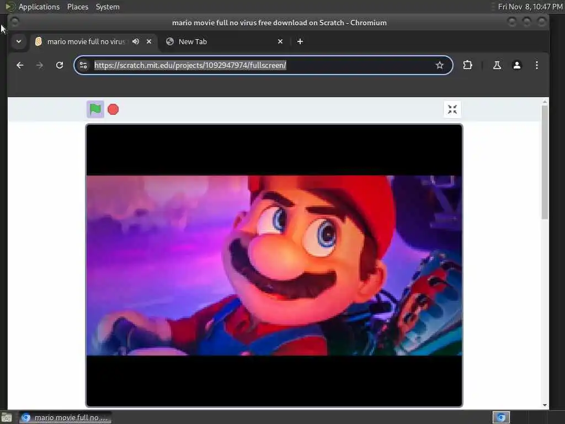Exit fullscreen mode in Scratch player

[452, 109]
